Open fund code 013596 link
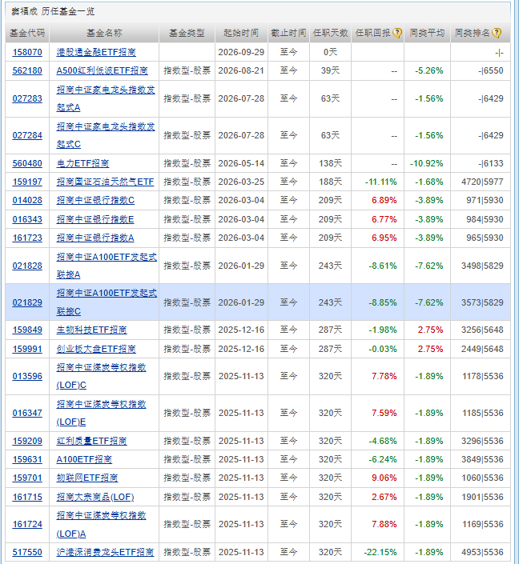 coord(27,376)
